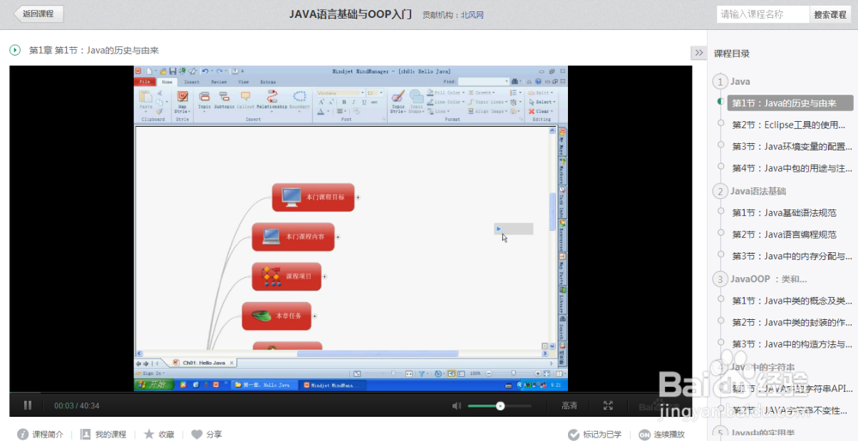Open the Clear dropdown in Editing group

click(541, 111)
